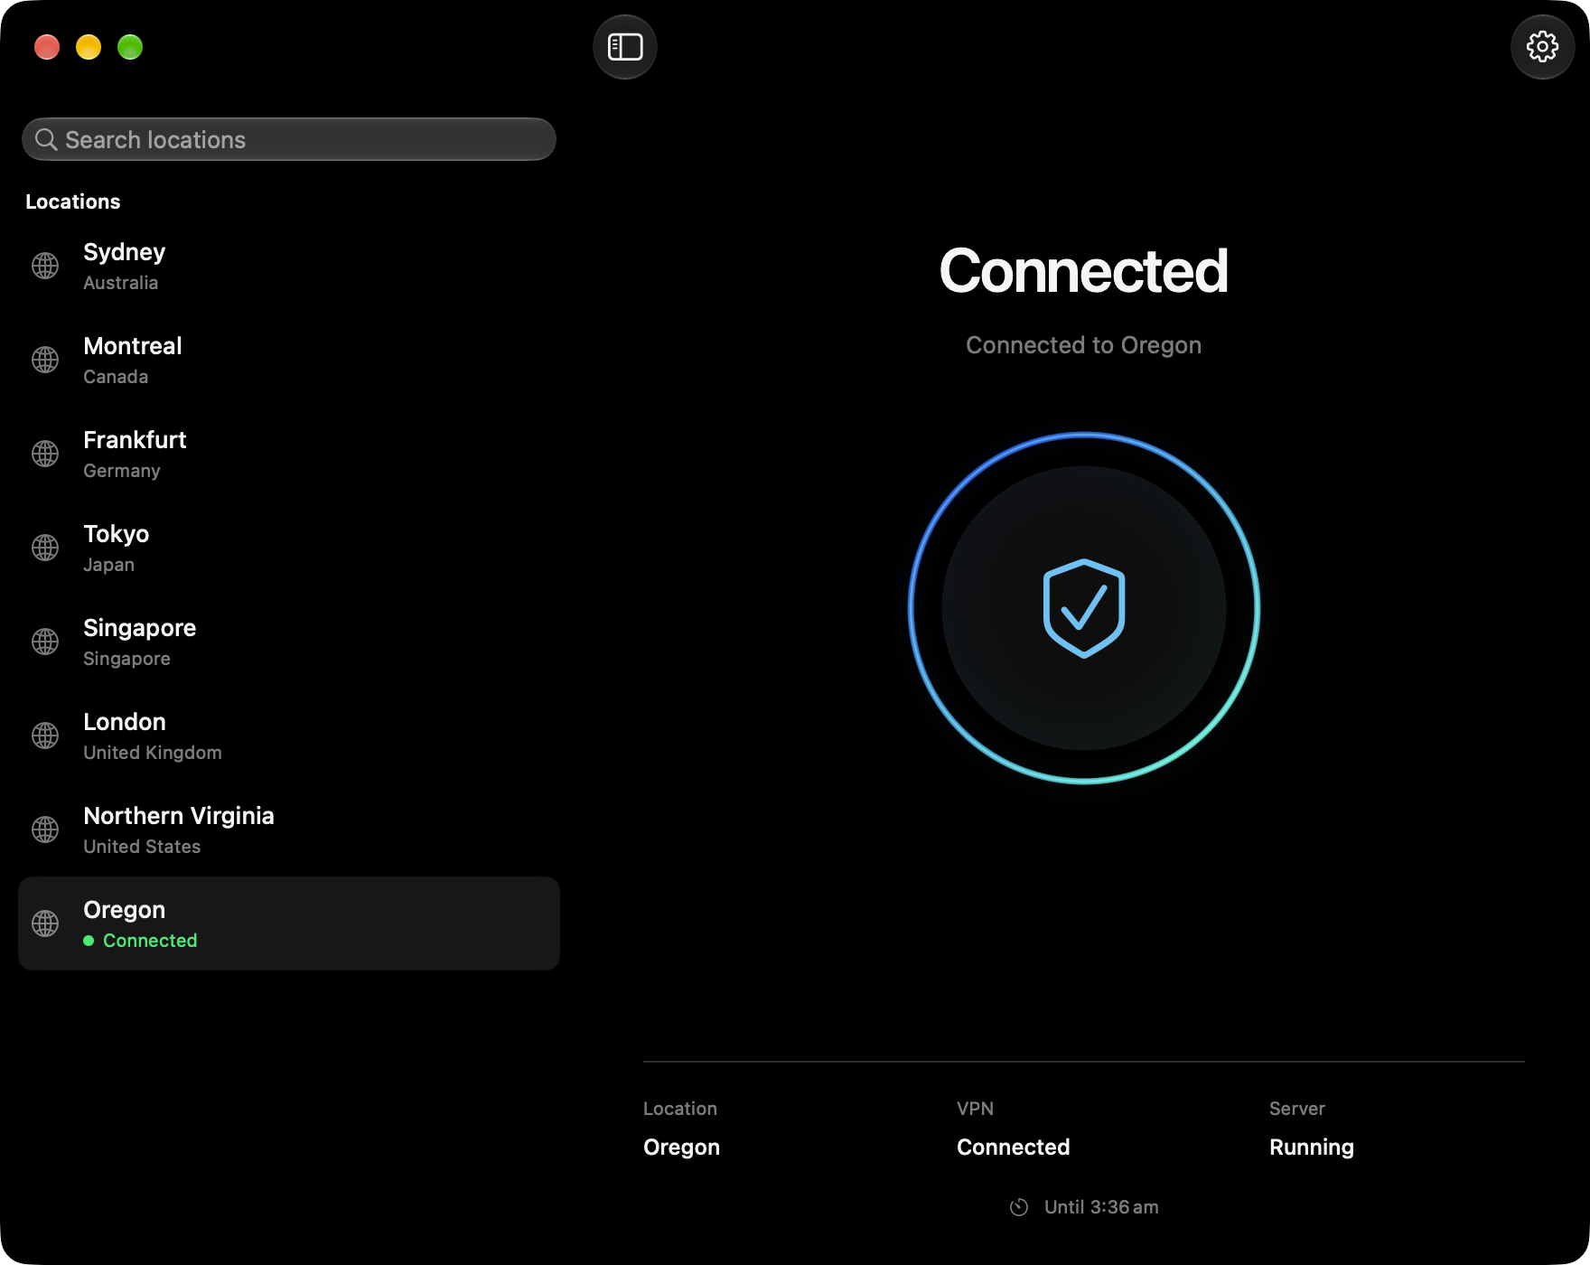Open settings via gear icon
1590x1265 pixels.
click(1542, 47)
